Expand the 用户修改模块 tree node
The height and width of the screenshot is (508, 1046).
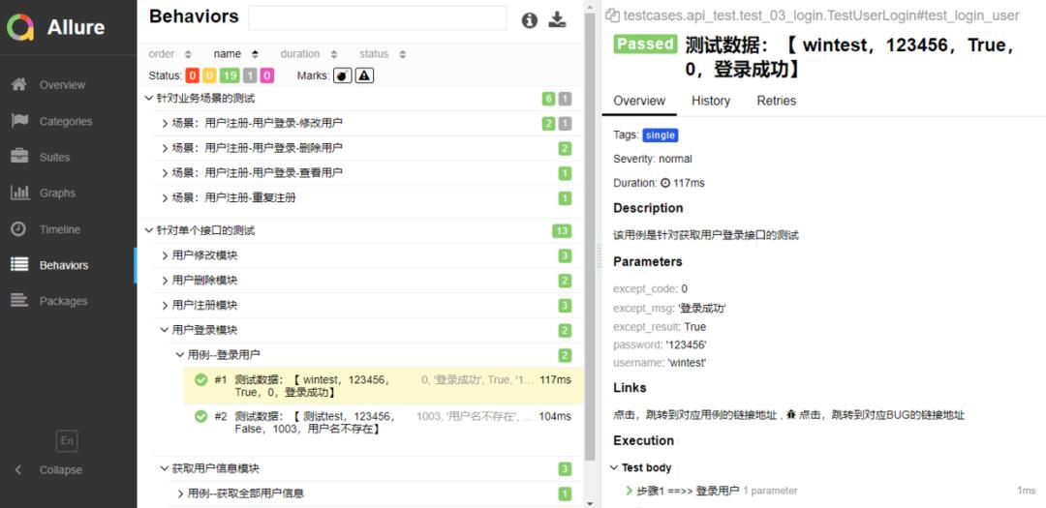[x=166, y=255]
